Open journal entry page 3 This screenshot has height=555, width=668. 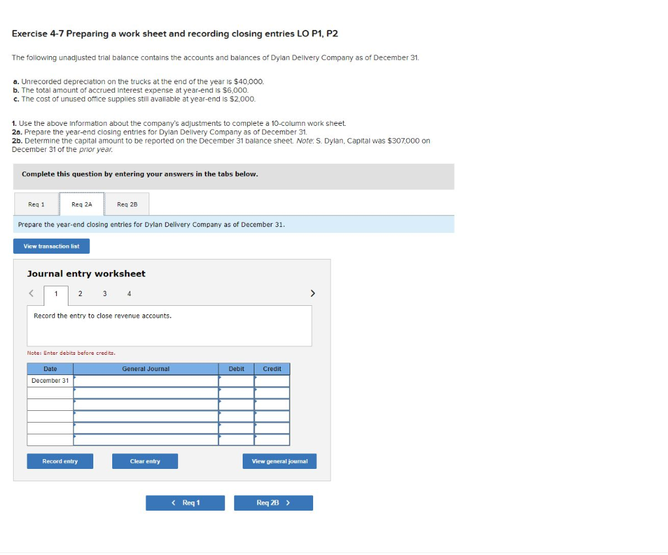click(x=104, y=294)
